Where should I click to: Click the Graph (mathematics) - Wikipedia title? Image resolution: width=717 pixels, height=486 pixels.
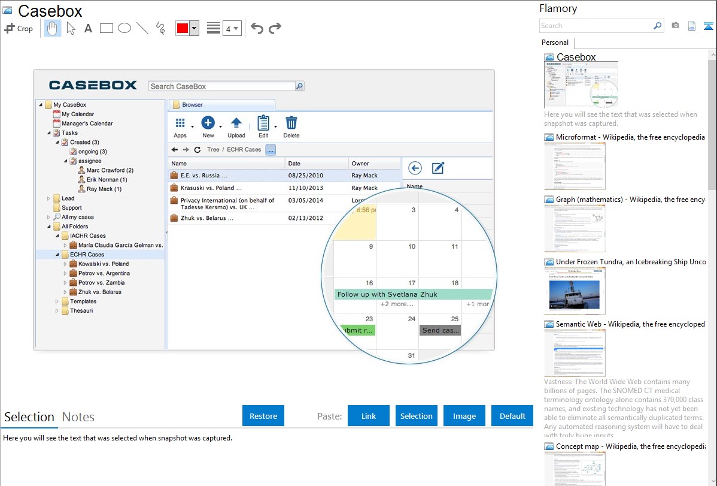[x=630, y=200]
